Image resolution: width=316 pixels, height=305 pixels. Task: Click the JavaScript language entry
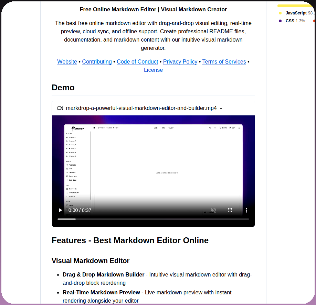point(296,13)
